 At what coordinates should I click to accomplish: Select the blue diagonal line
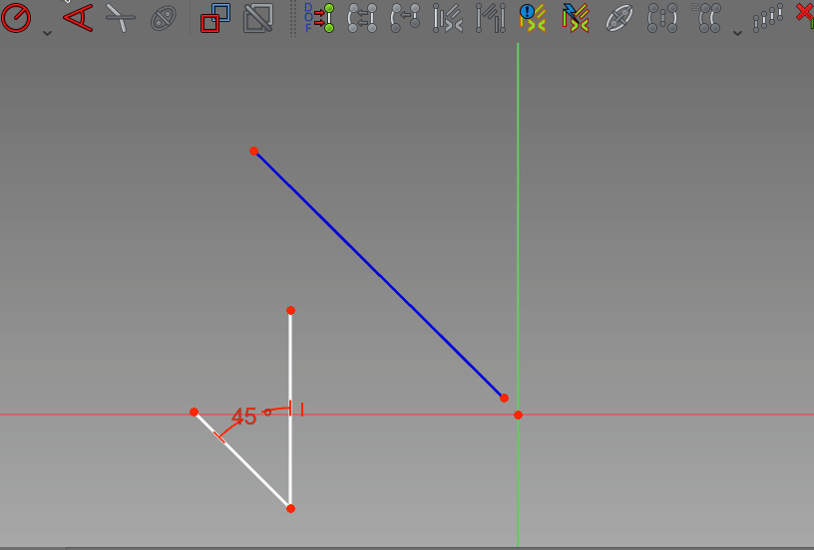coord(379,274)
